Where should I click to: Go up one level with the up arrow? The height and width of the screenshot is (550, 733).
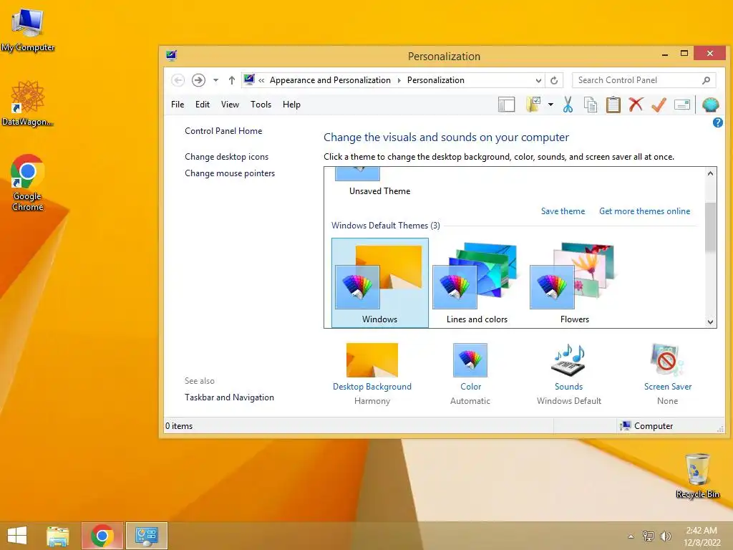pyautogui.click(x=231, y=80)
